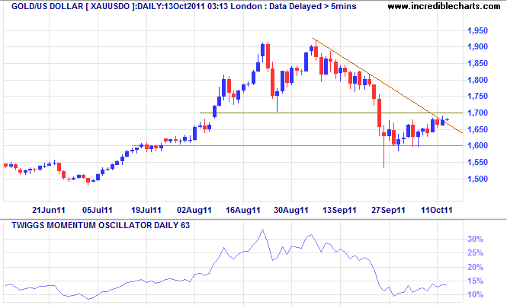Click the 10% oscillator axis label
507x308 pixels.
pos(475,295)
